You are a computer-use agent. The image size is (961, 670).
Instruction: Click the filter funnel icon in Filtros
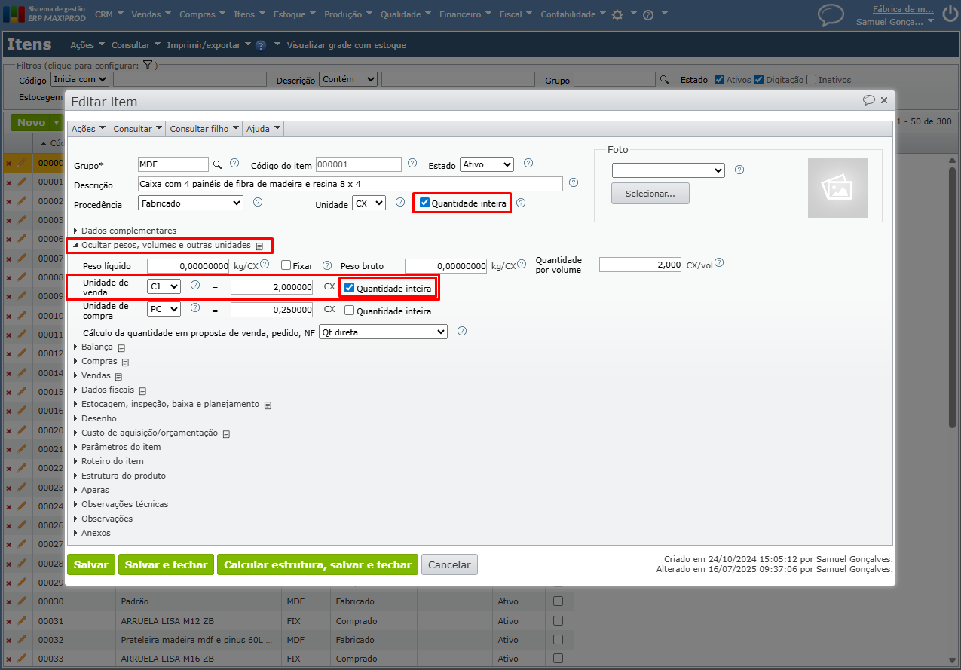coord(148,66)
